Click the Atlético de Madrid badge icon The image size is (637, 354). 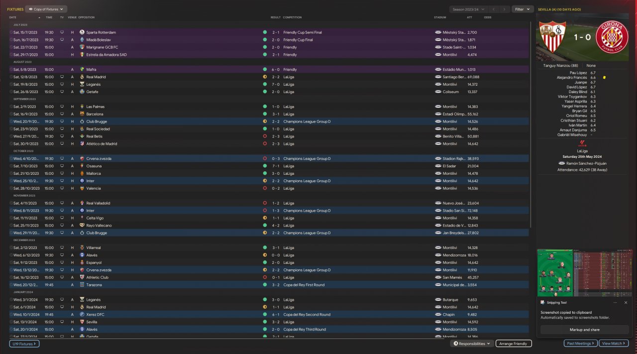tap(82, 144)
